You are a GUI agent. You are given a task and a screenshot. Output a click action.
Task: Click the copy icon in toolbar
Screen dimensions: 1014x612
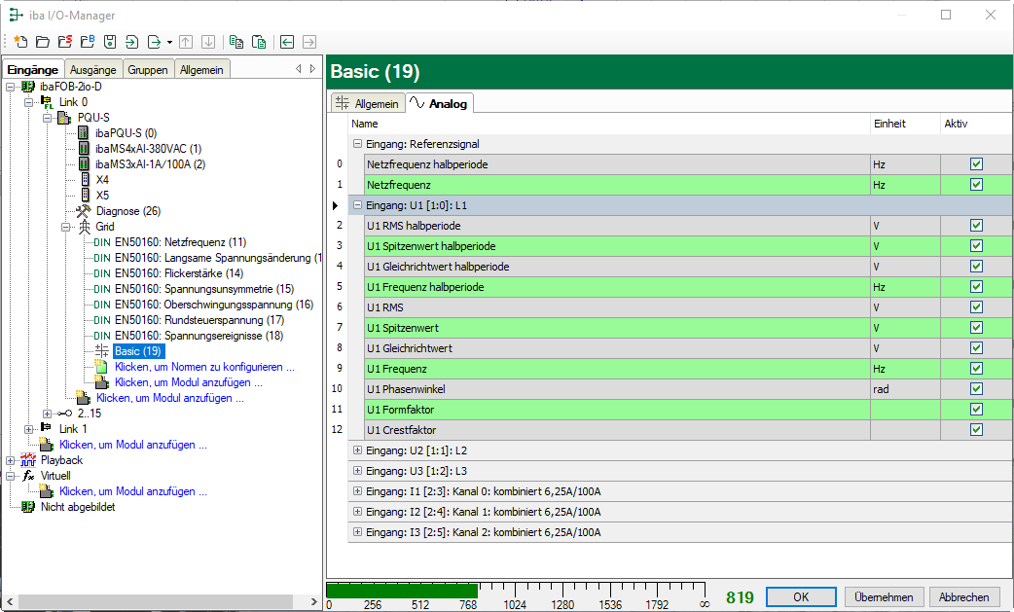pyautogui.click(x=235, y=42)
